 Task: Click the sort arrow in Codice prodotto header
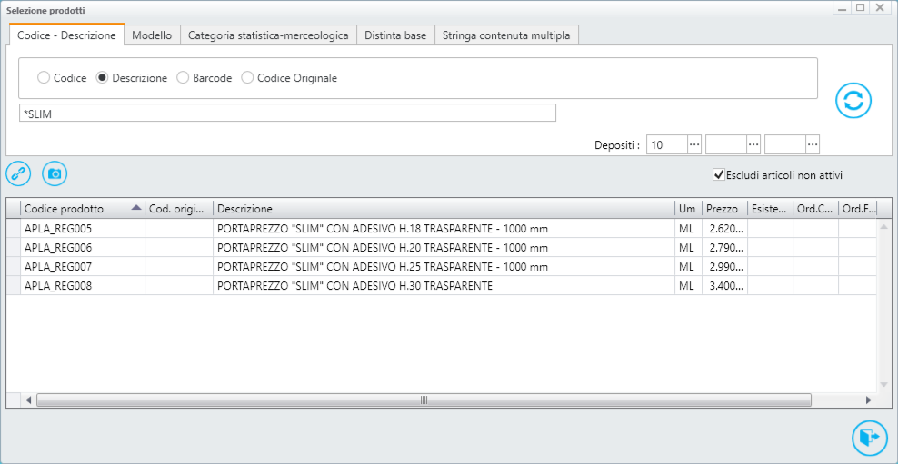pos(135,208)
